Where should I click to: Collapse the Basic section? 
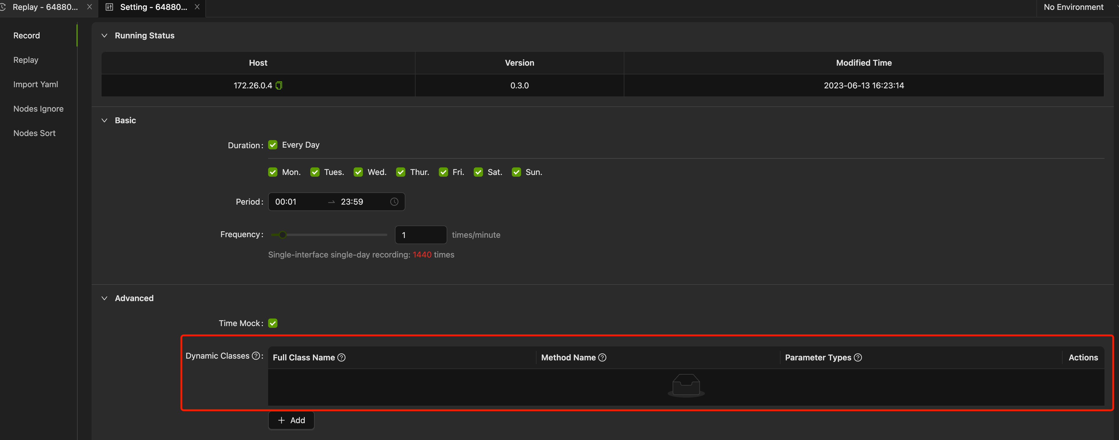pos(104,121)
